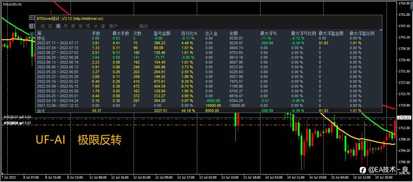Click the 手数 column header
The height and width of the screenshot is (182, 413).
(x=96, y=34)
